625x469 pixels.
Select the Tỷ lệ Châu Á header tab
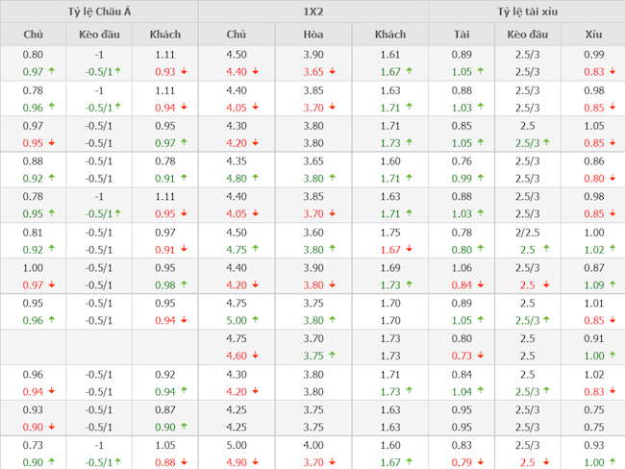[x=99, y=12]
